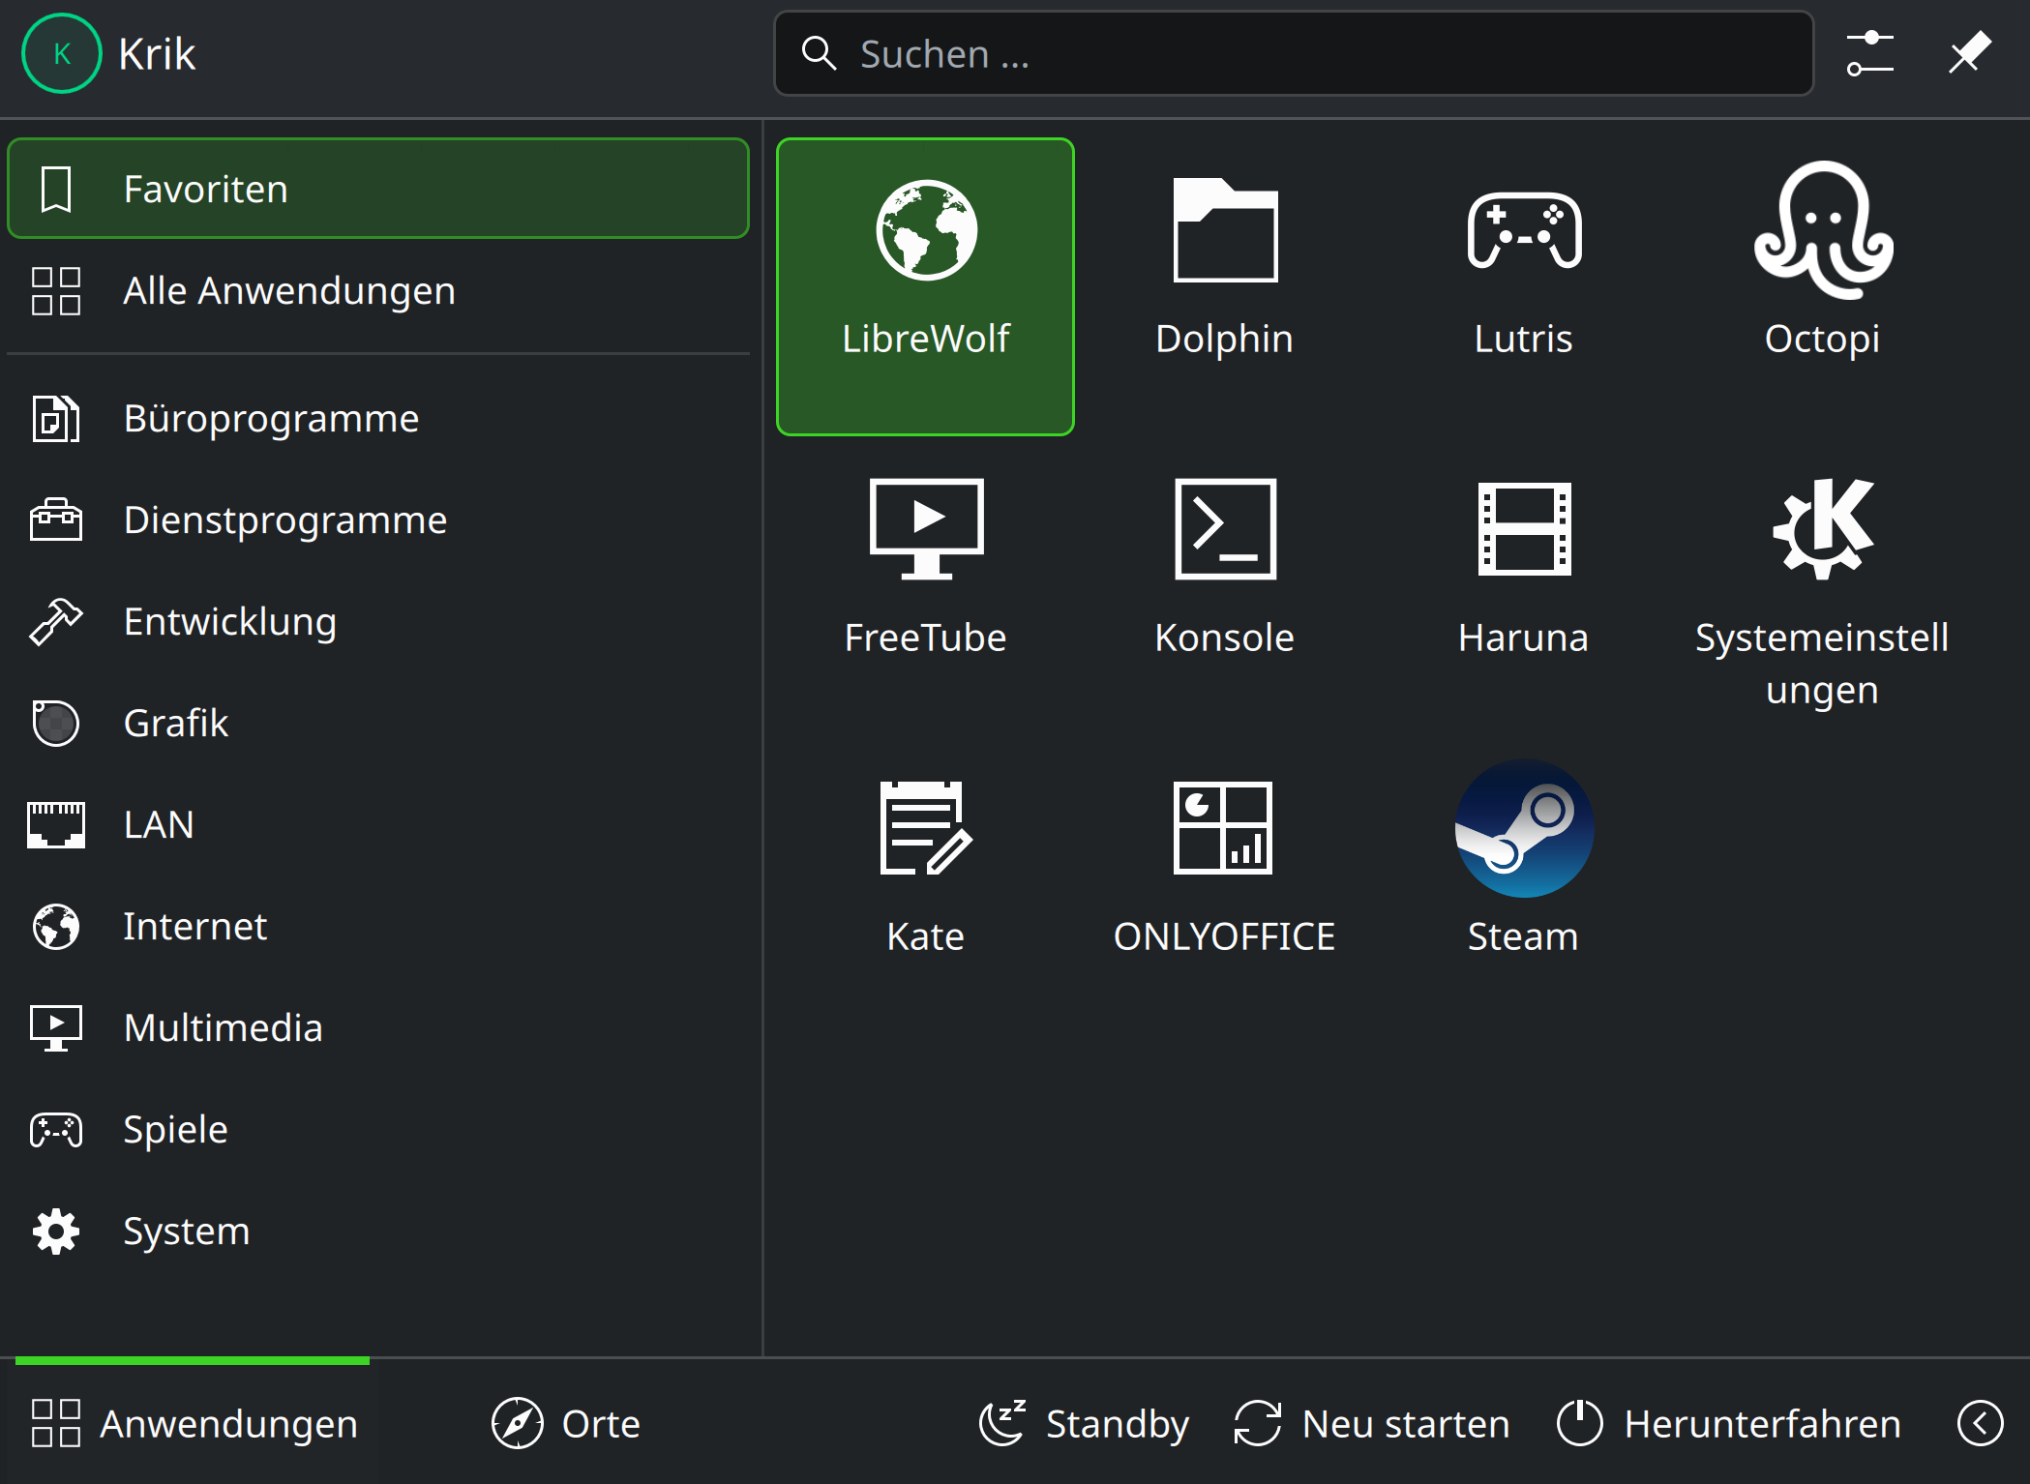
Task: Switch to the Orte tab
Action: (x=566, y=1423)
